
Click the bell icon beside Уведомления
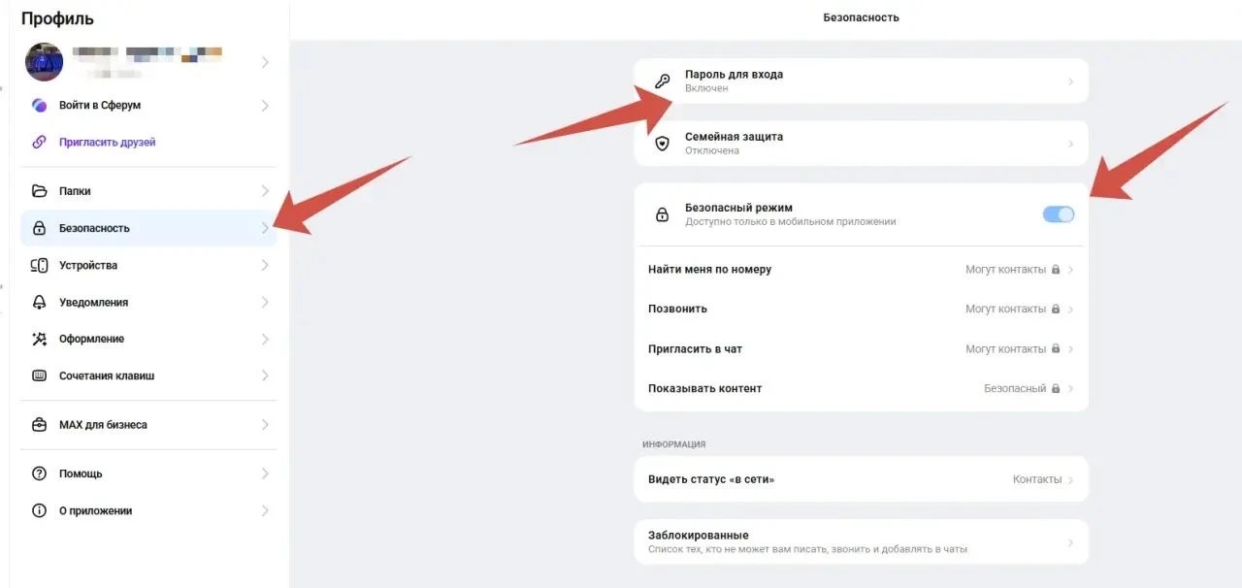40,302
